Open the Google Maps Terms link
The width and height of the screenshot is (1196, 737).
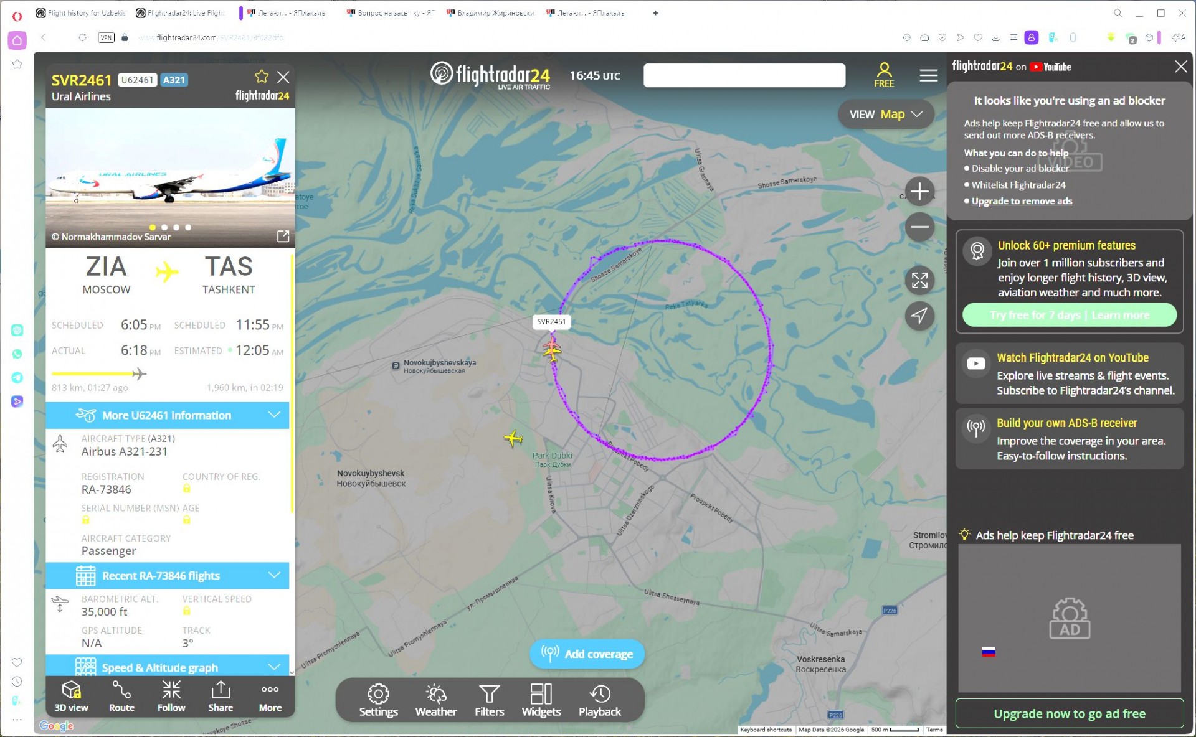[934, 730]
